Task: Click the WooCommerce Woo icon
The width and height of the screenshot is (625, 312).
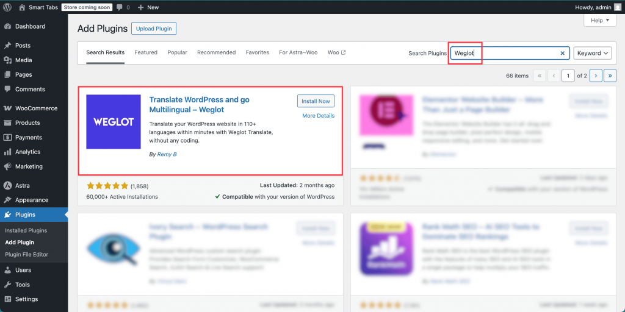Action: [7, 108]
